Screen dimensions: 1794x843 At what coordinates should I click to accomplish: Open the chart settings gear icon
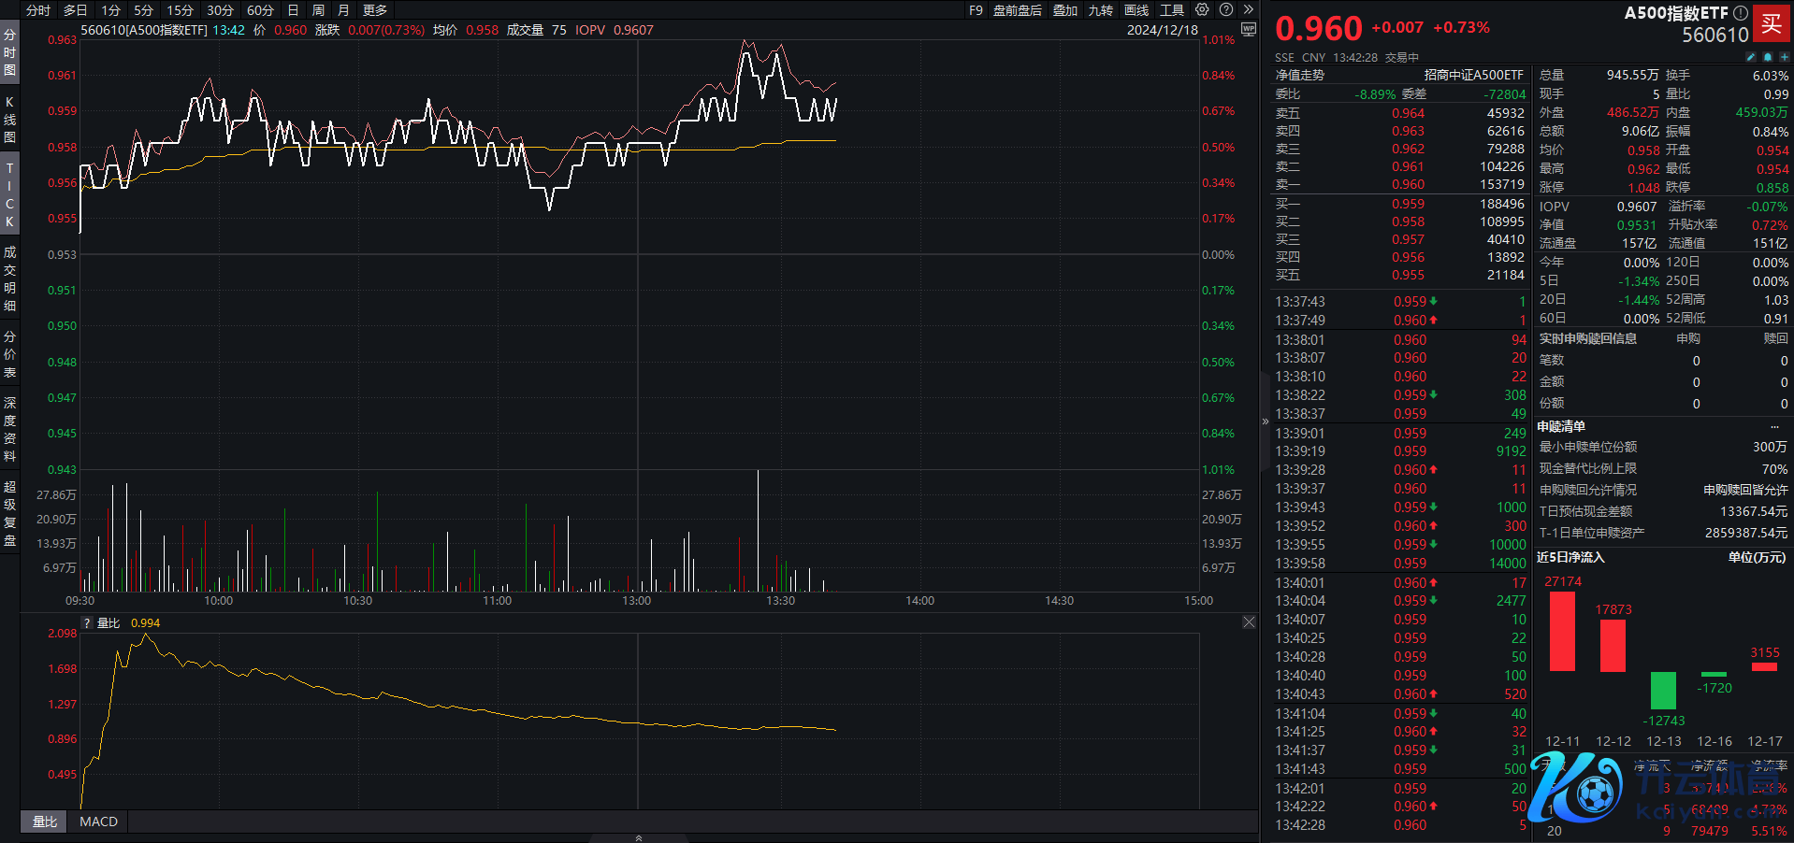1202,10
